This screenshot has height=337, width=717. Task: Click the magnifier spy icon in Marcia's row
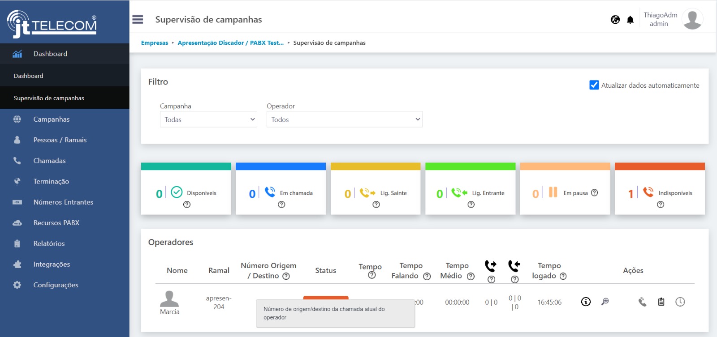coord(605,302)
